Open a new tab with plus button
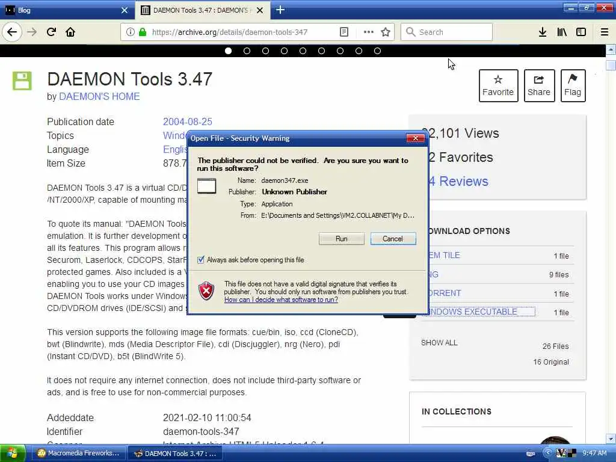The width and height of the screenshot is (616, 462). point(280,10)
